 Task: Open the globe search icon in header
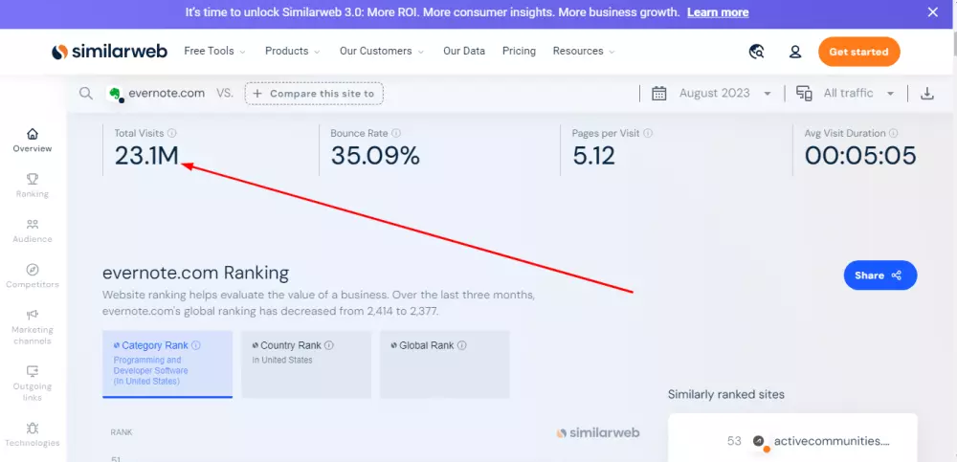tap(757, 52)
